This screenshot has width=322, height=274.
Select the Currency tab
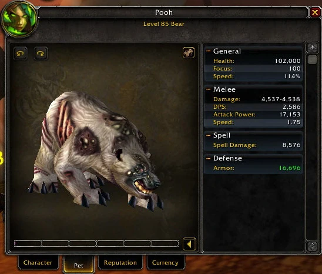(165, 262)
